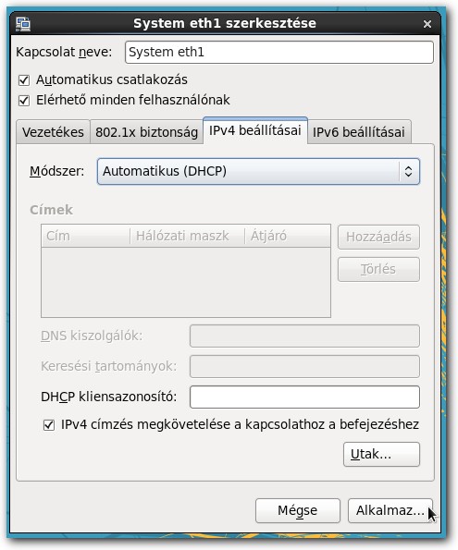Viewport: 458px width, 550px height.
Task: Click the Átjáró column header
Action: point(288,236)
